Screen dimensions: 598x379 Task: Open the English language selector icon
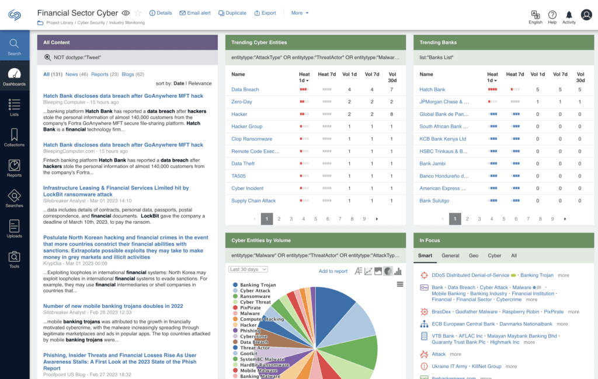click(x=536, y=17)
